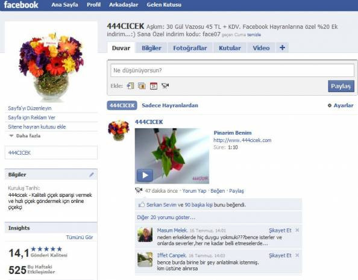Open Serkan Sevim's profile link
This screenshot has width=358, height=280.
[162, 205]
